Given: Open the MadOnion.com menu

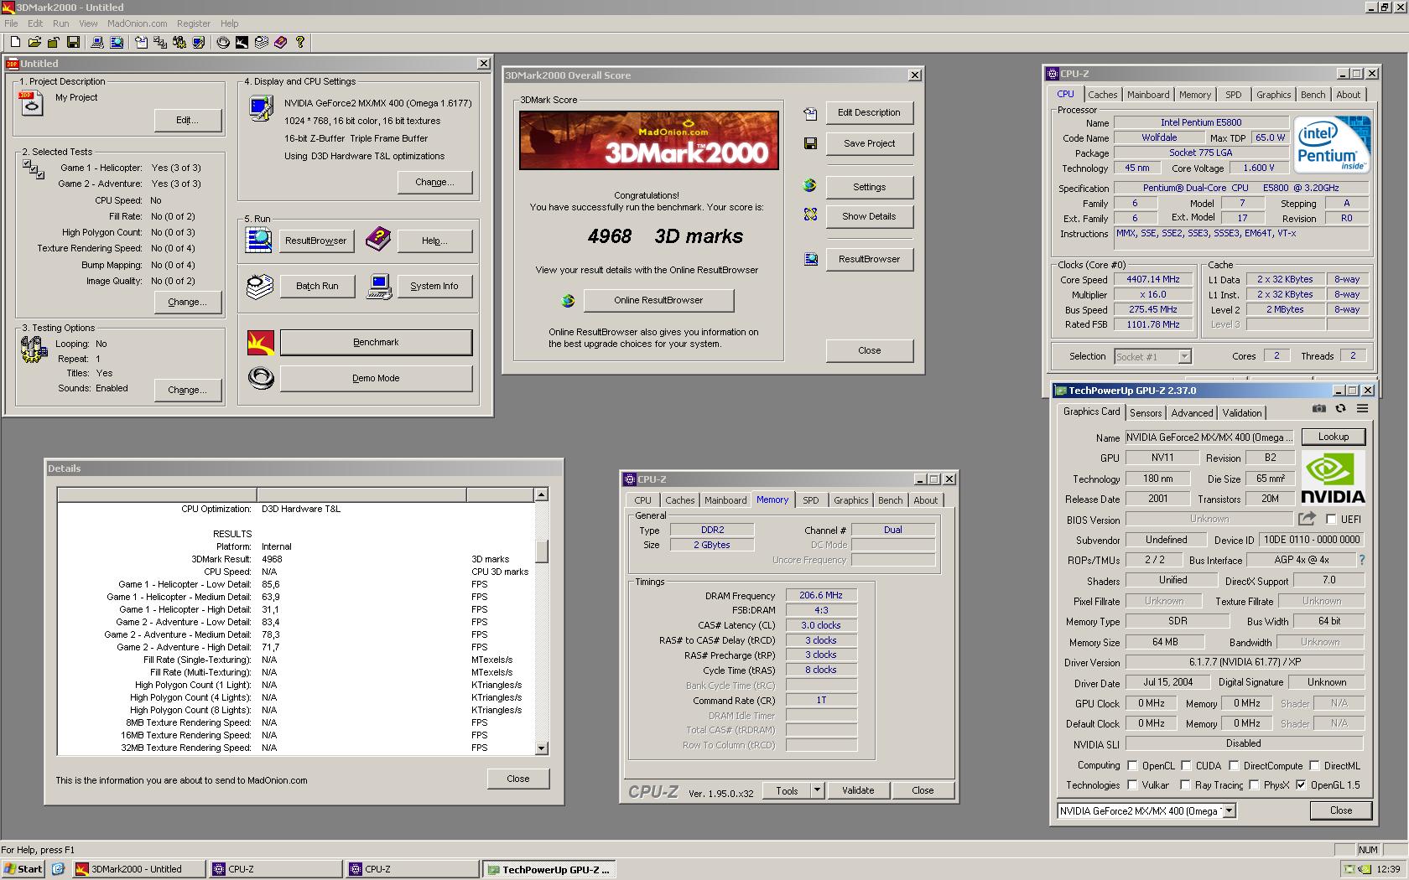Looking at the screenshot, I should (x=137, y=23).
